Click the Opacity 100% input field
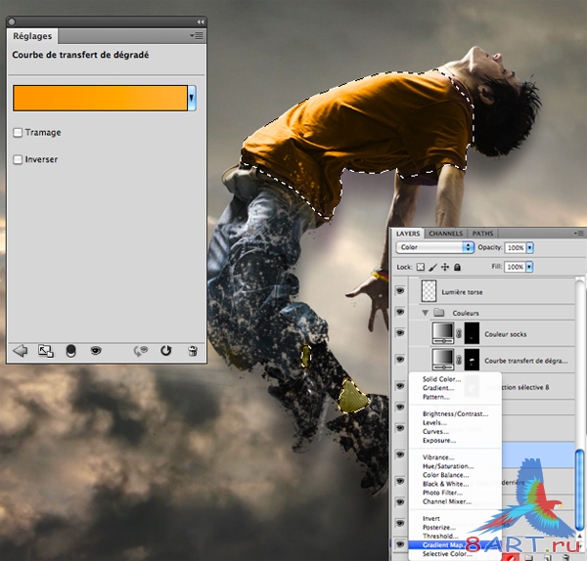The height and width of the screenshot is (561, 587). pyautogui.click(x=516, y=247)
